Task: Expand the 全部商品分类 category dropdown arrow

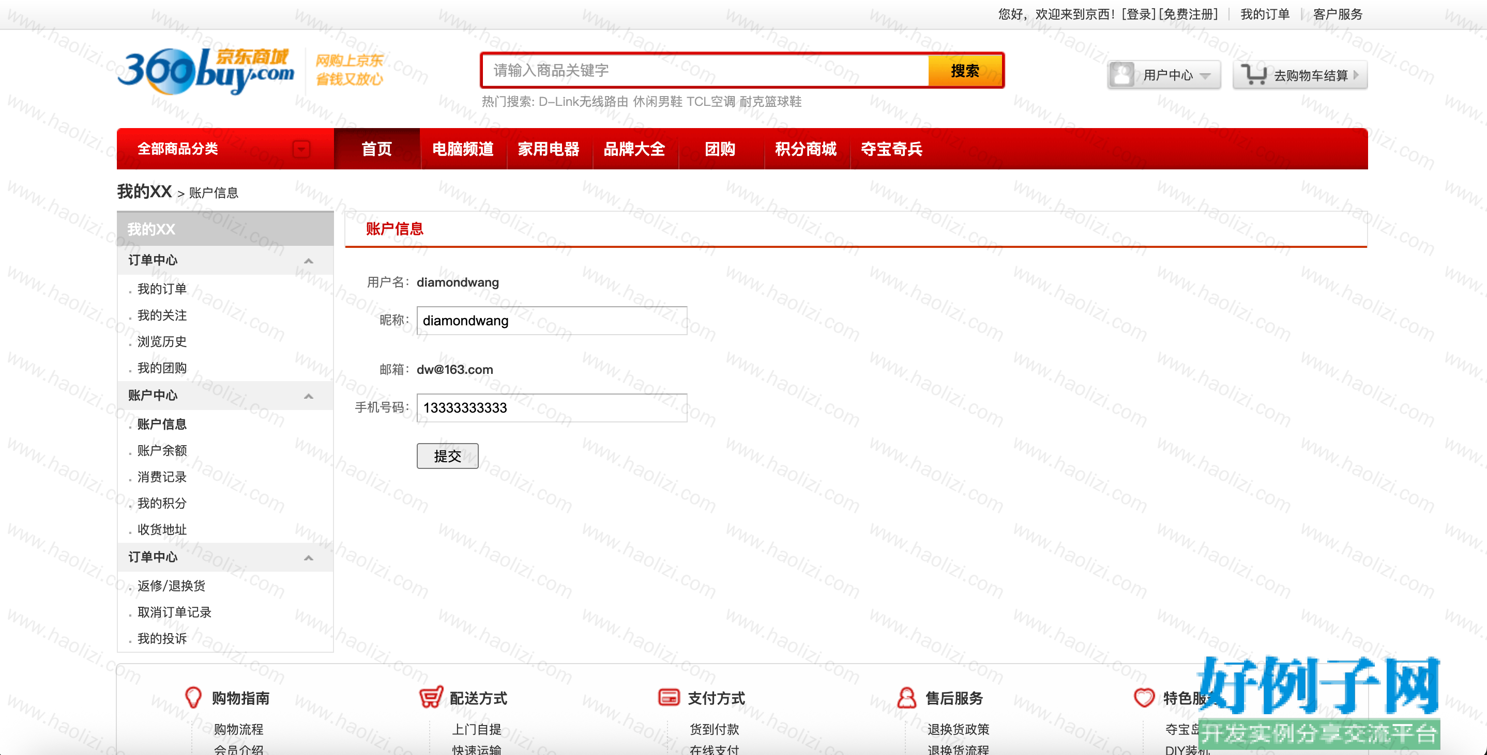Action: click(301, 149)
